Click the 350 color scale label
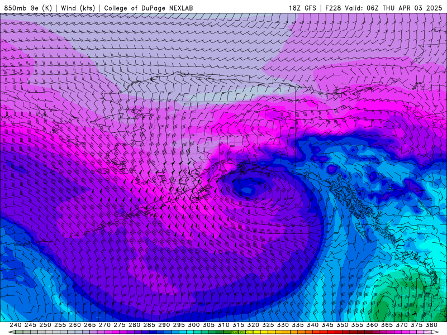The image size is (447, 335). tap(343, 325)
